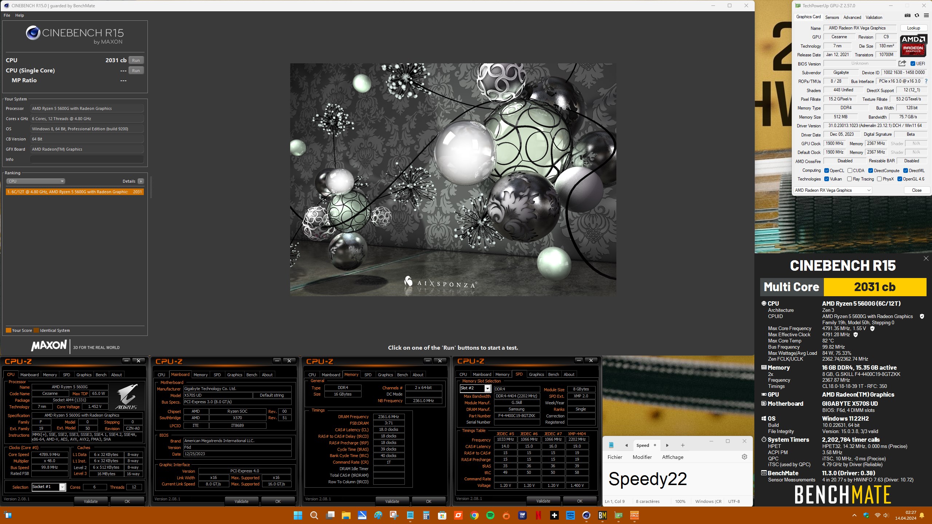Image resolution: width=932 pixels, height=524 pixels.
Task: Open the Validation tab in GPU-Z
Action: click(x=874, y=17)
